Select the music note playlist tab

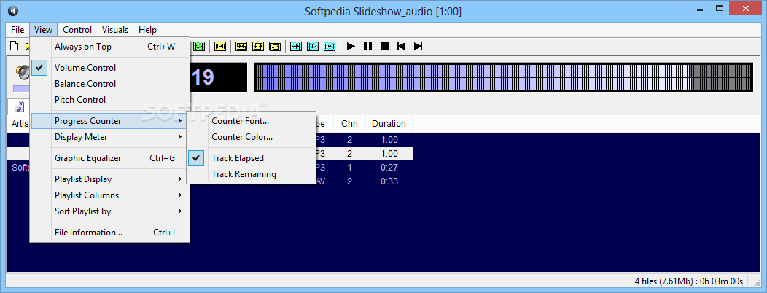(x=19, y=106)
